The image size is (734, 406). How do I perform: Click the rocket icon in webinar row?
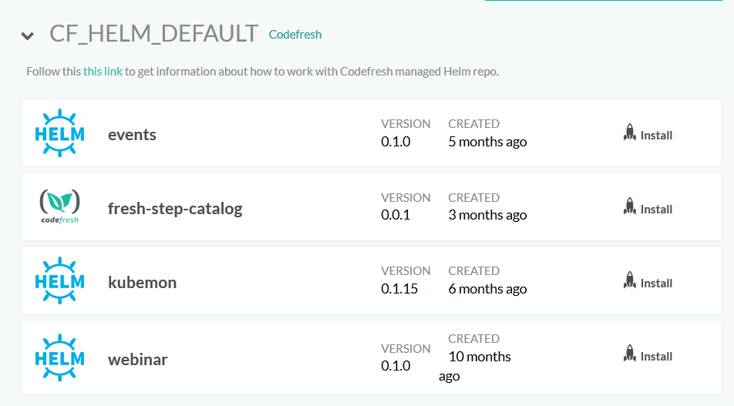point(629,354)
